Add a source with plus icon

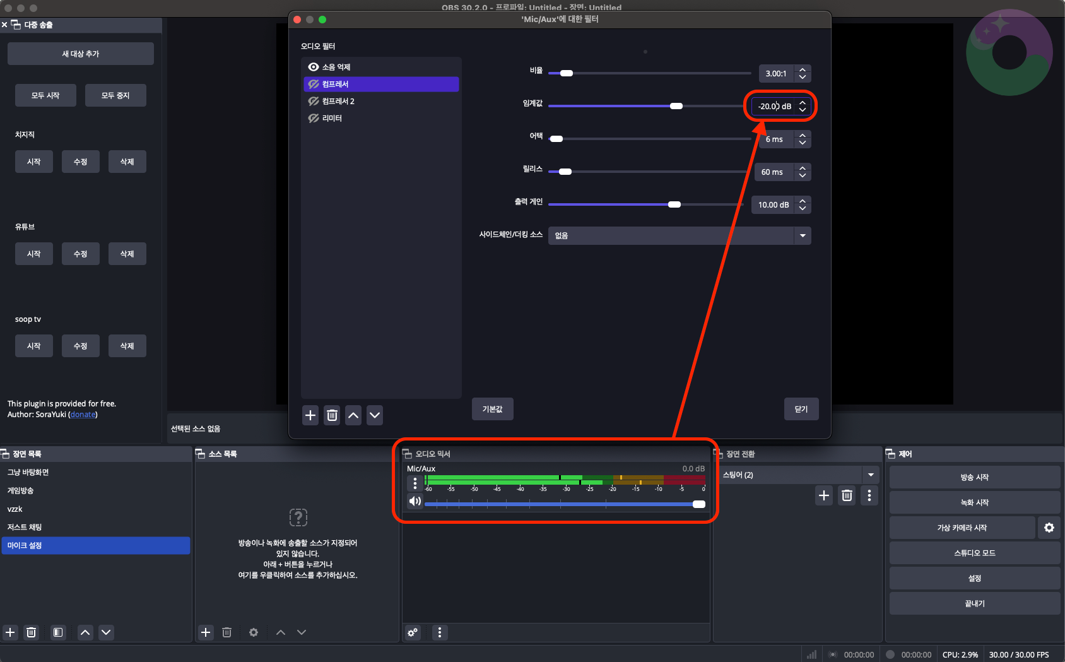pos(206,632)
